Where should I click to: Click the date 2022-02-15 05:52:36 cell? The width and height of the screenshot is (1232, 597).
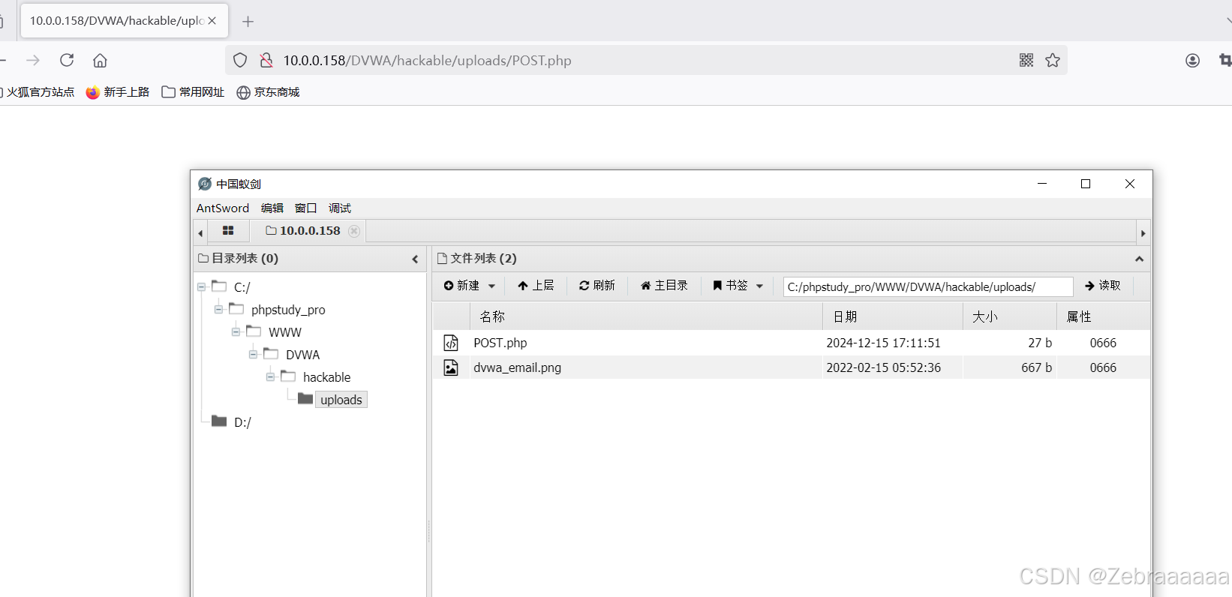tap(883, 367)
